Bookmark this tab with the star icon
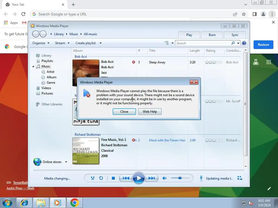Screen dimensions: 278x208 (244, 14)
